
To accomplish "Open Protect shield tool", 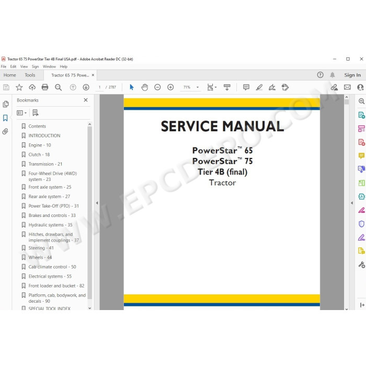I will click(x=362, y=224).
